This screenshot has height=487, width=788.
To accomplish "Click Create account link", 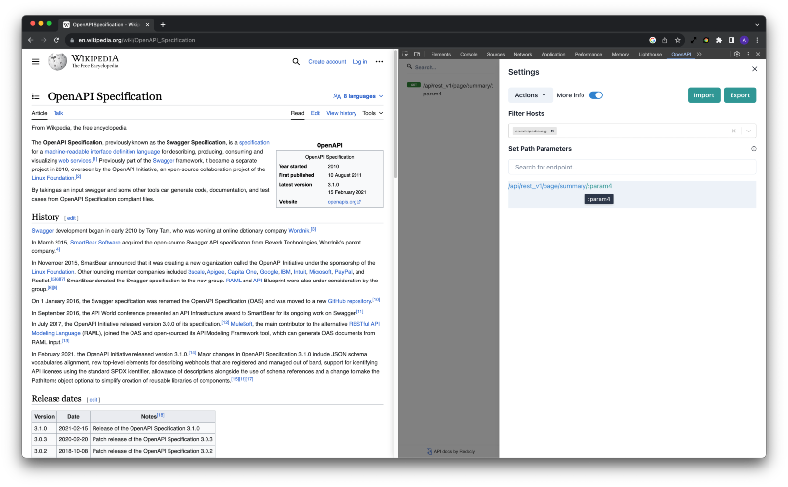I will pyautogui.click(x=327, y=61).
